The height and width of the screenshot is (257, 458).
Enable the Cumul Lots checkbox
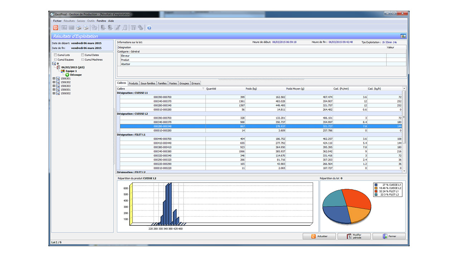tap(55, 55)
